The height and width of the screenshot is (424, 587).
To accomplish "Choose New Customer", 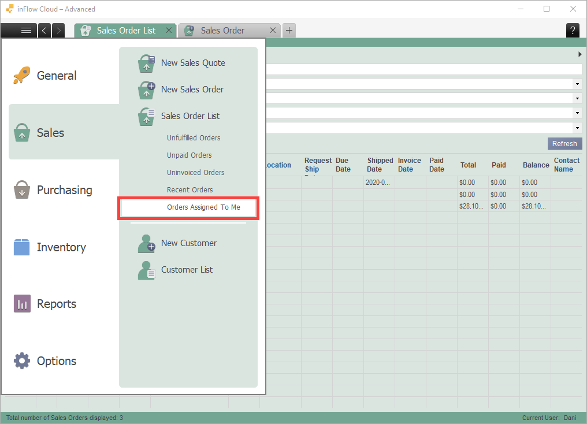I will point(188,243).
